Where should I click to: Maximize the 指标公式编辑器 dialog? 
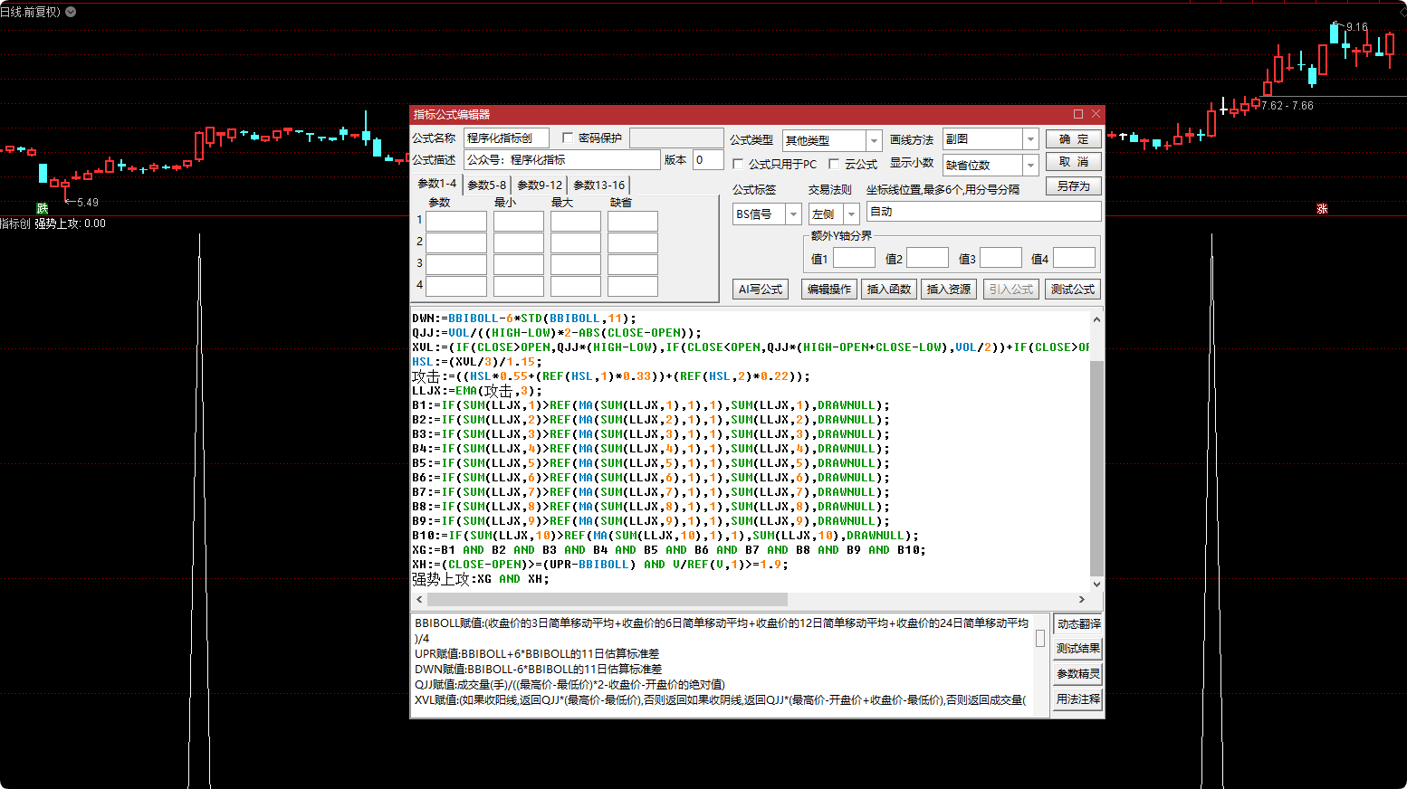pos(1078,114)
